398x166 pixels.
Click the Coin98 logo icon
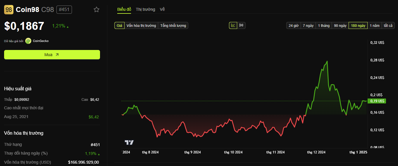(9, 10)
